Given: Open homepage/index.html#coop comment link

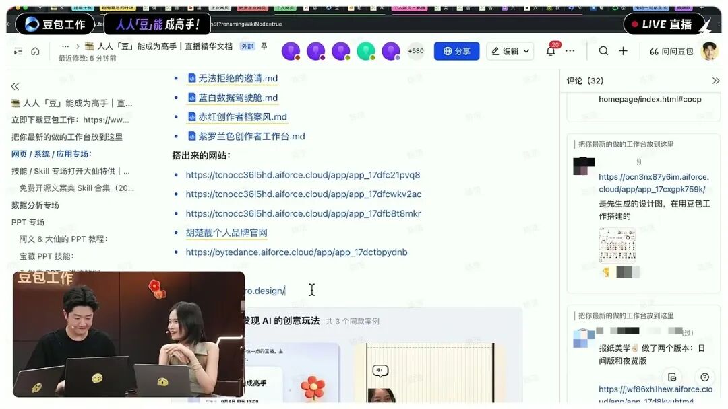Looking at the screenshot, I should tap(650, 99).
